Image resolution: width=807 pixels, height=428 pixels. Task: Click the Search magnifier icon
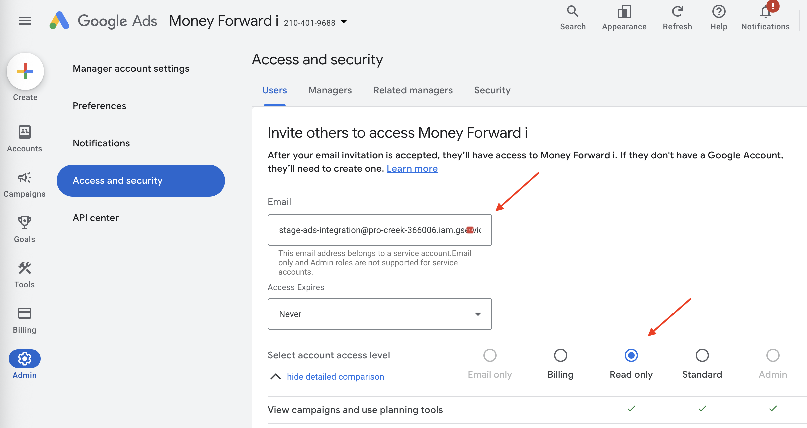point(573,12)
